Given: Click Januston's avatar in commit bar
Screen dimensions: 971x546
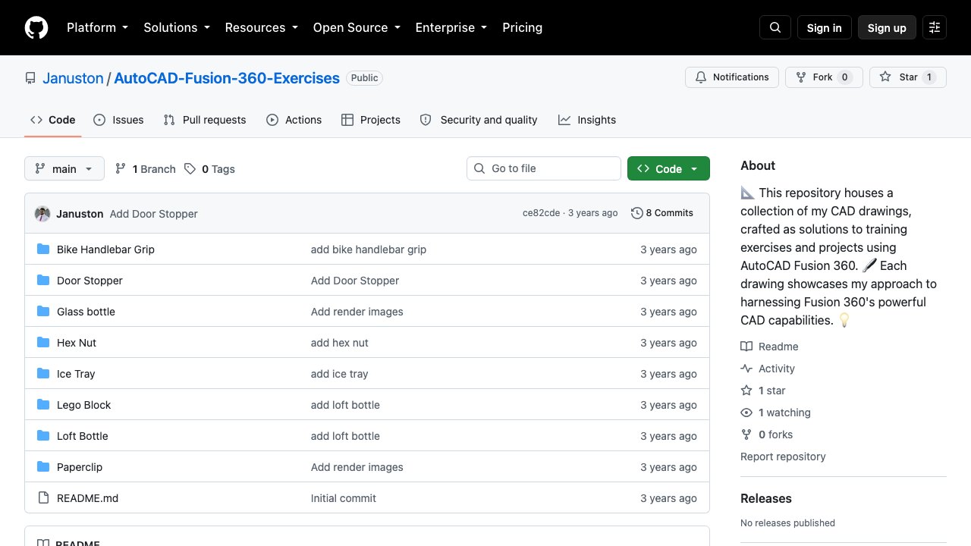Looking at the screenshot, I should pyautogui.click(x=42, y=214).
